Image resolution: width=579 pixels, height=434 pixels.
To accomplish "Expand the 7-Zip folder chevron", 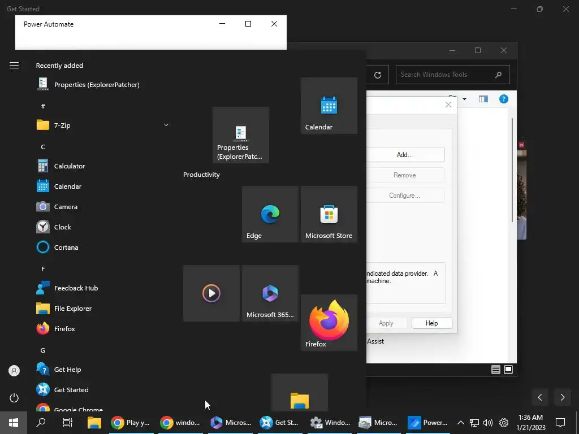I will coord(166,125).
